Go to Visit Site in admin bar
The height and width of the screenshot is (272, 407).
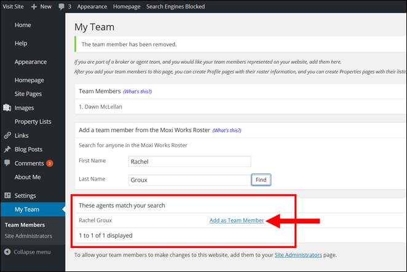[x=14, y=6]
